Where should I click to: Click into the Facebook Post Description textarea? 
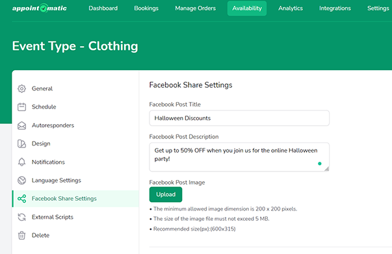pyautogui.click(x=239, y=157)
